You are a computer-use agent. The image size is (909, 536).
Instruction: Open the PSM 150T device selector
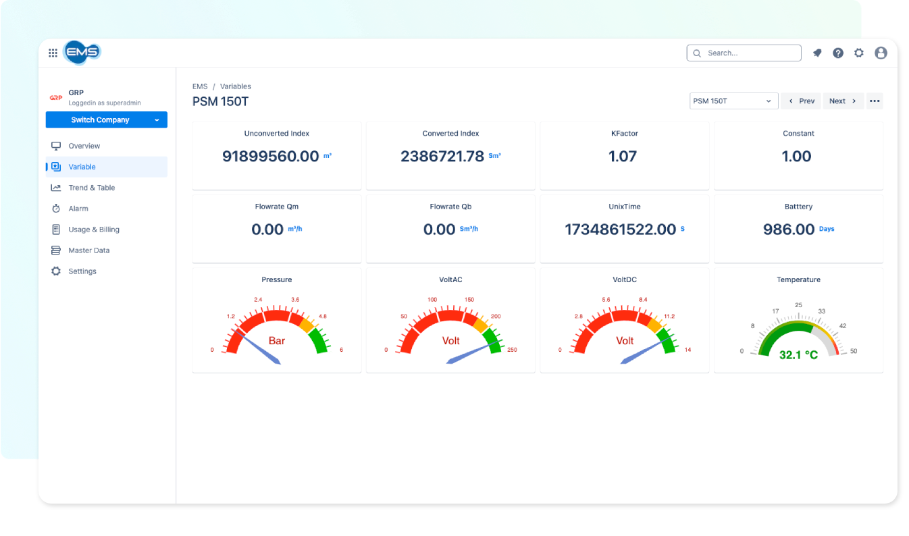(733, 101)
